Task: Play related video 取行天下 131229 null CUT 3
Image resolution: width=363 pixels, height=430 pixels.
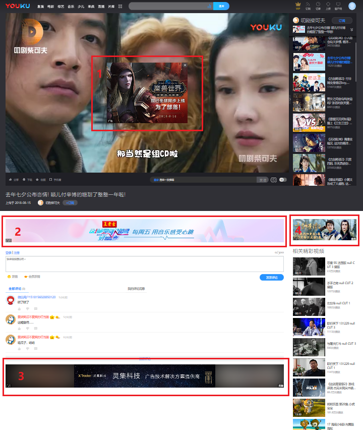Action: pos(309,327)
